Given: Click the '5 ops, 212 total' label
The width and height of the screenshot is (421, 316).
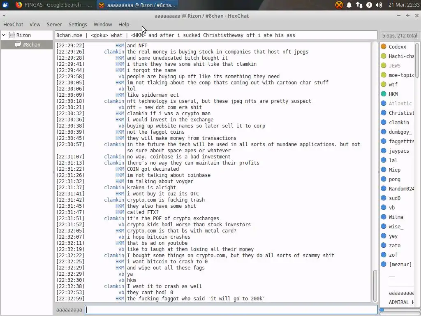Looking at the screenshot, I should click(x=400, y=35).
